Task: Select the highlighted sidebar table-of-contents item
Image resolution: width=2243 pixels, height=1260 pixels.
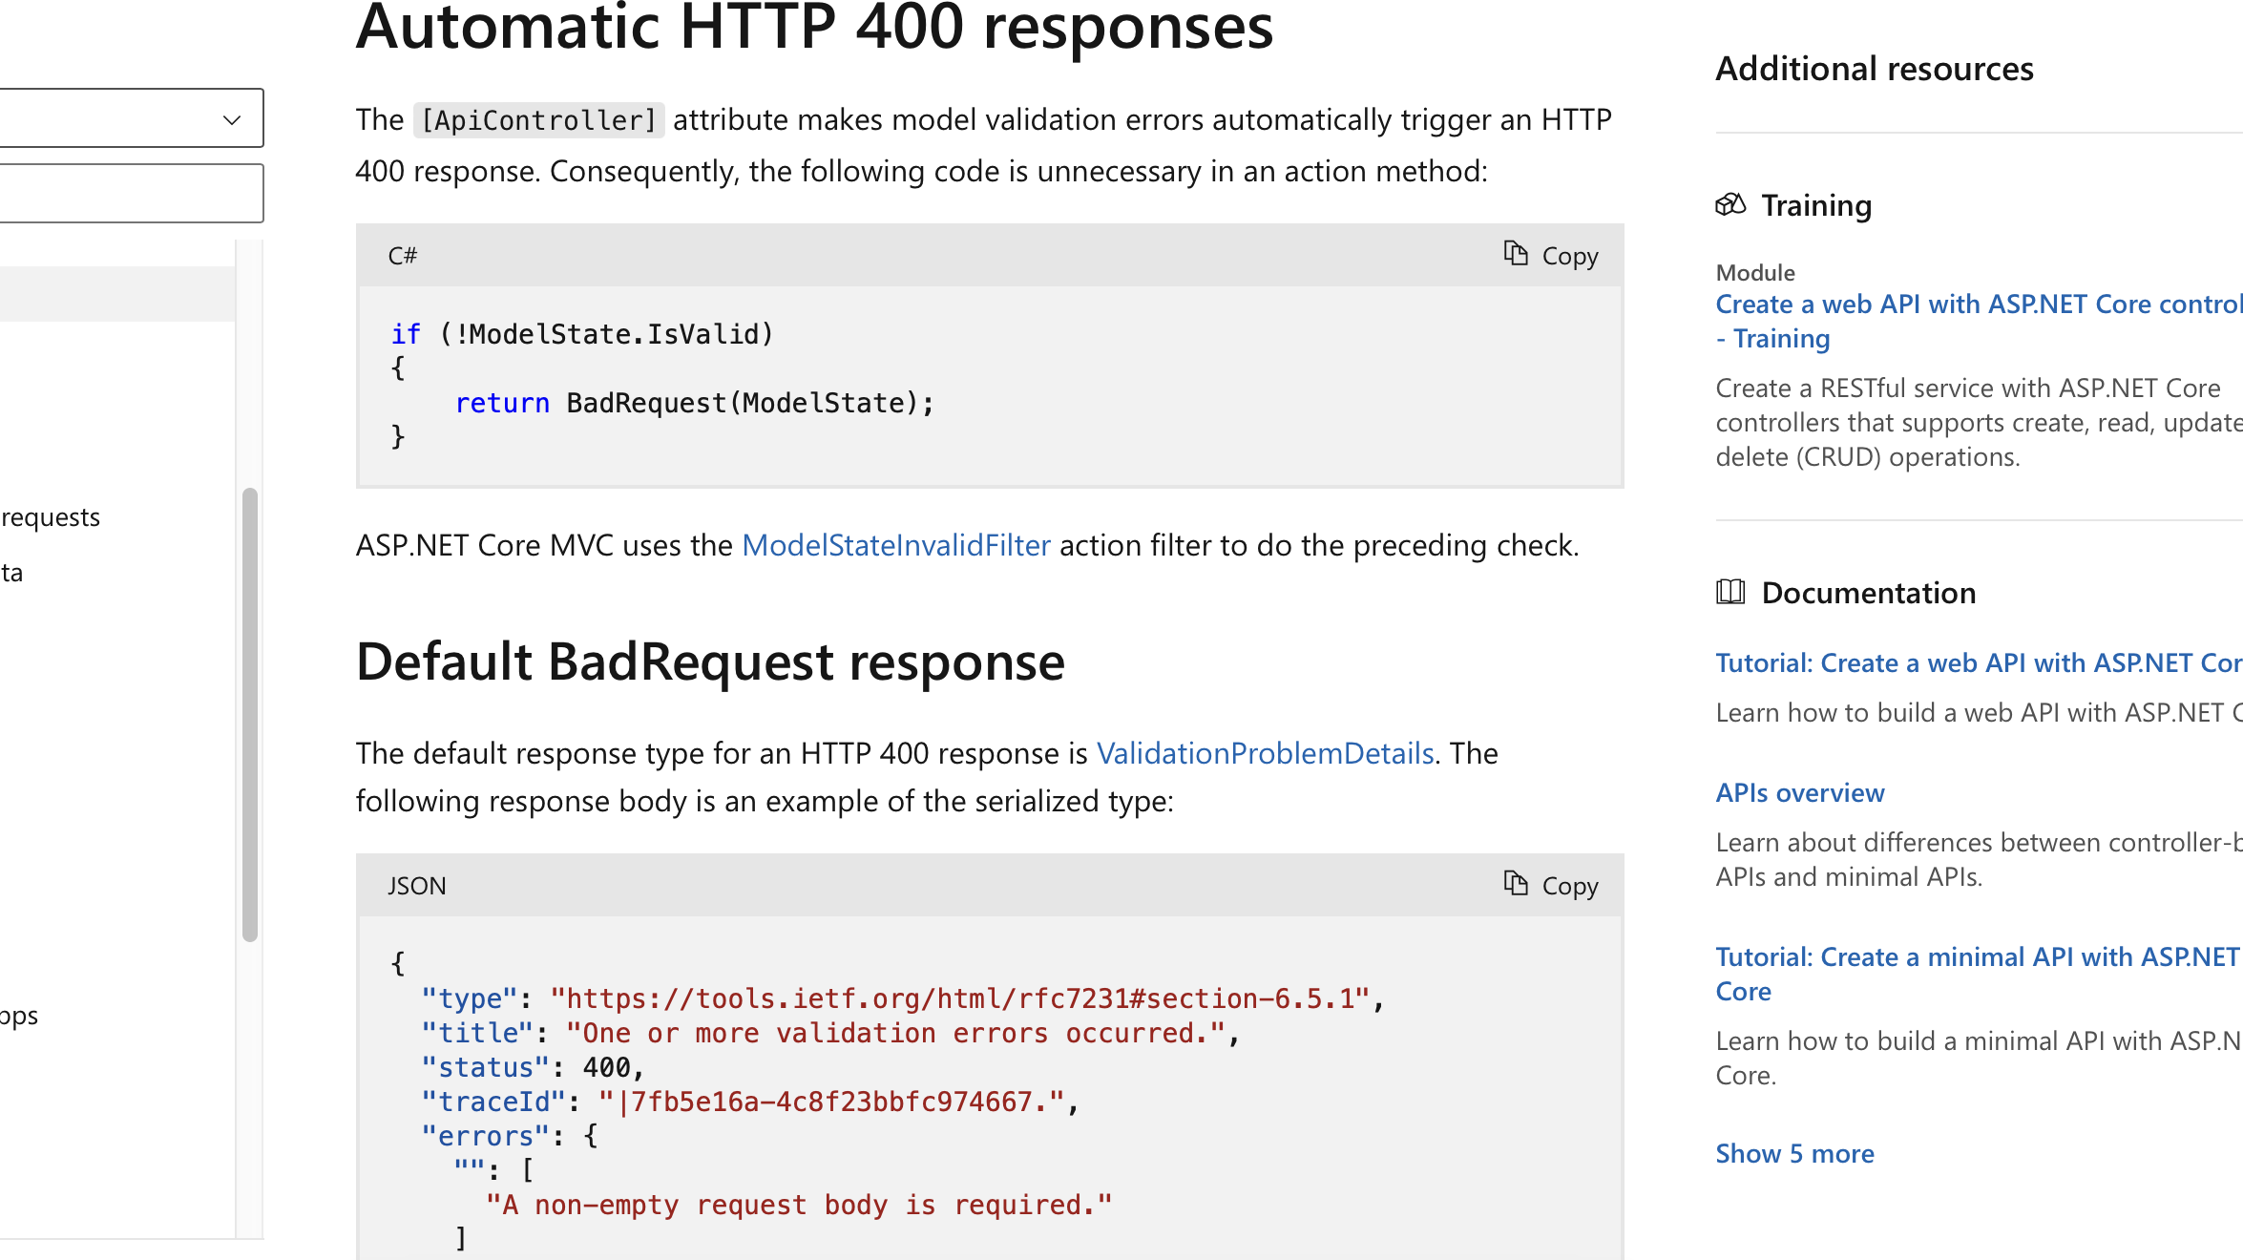Action: (x=115, y=294)
